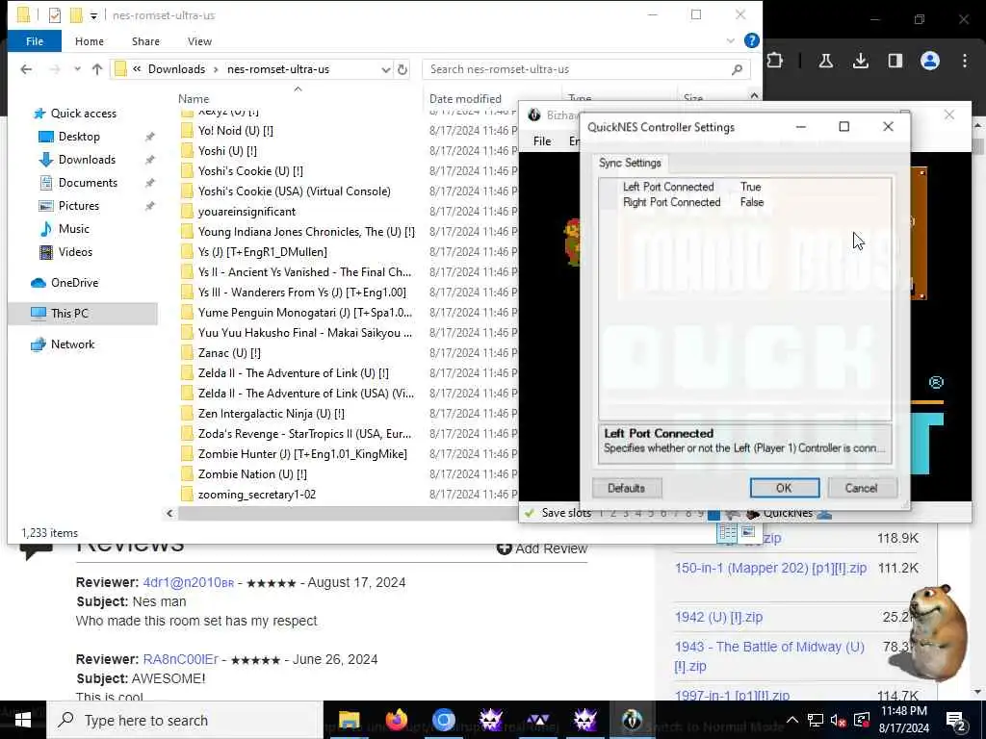This screenshot has height=739, width=986.
Task: Open recent locations dropdown arrow
Action: coord(77,69)
